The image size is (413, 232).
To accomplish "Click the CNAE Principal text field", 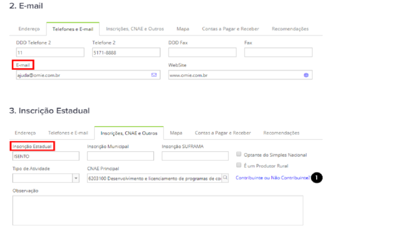I will click(154, 178).
